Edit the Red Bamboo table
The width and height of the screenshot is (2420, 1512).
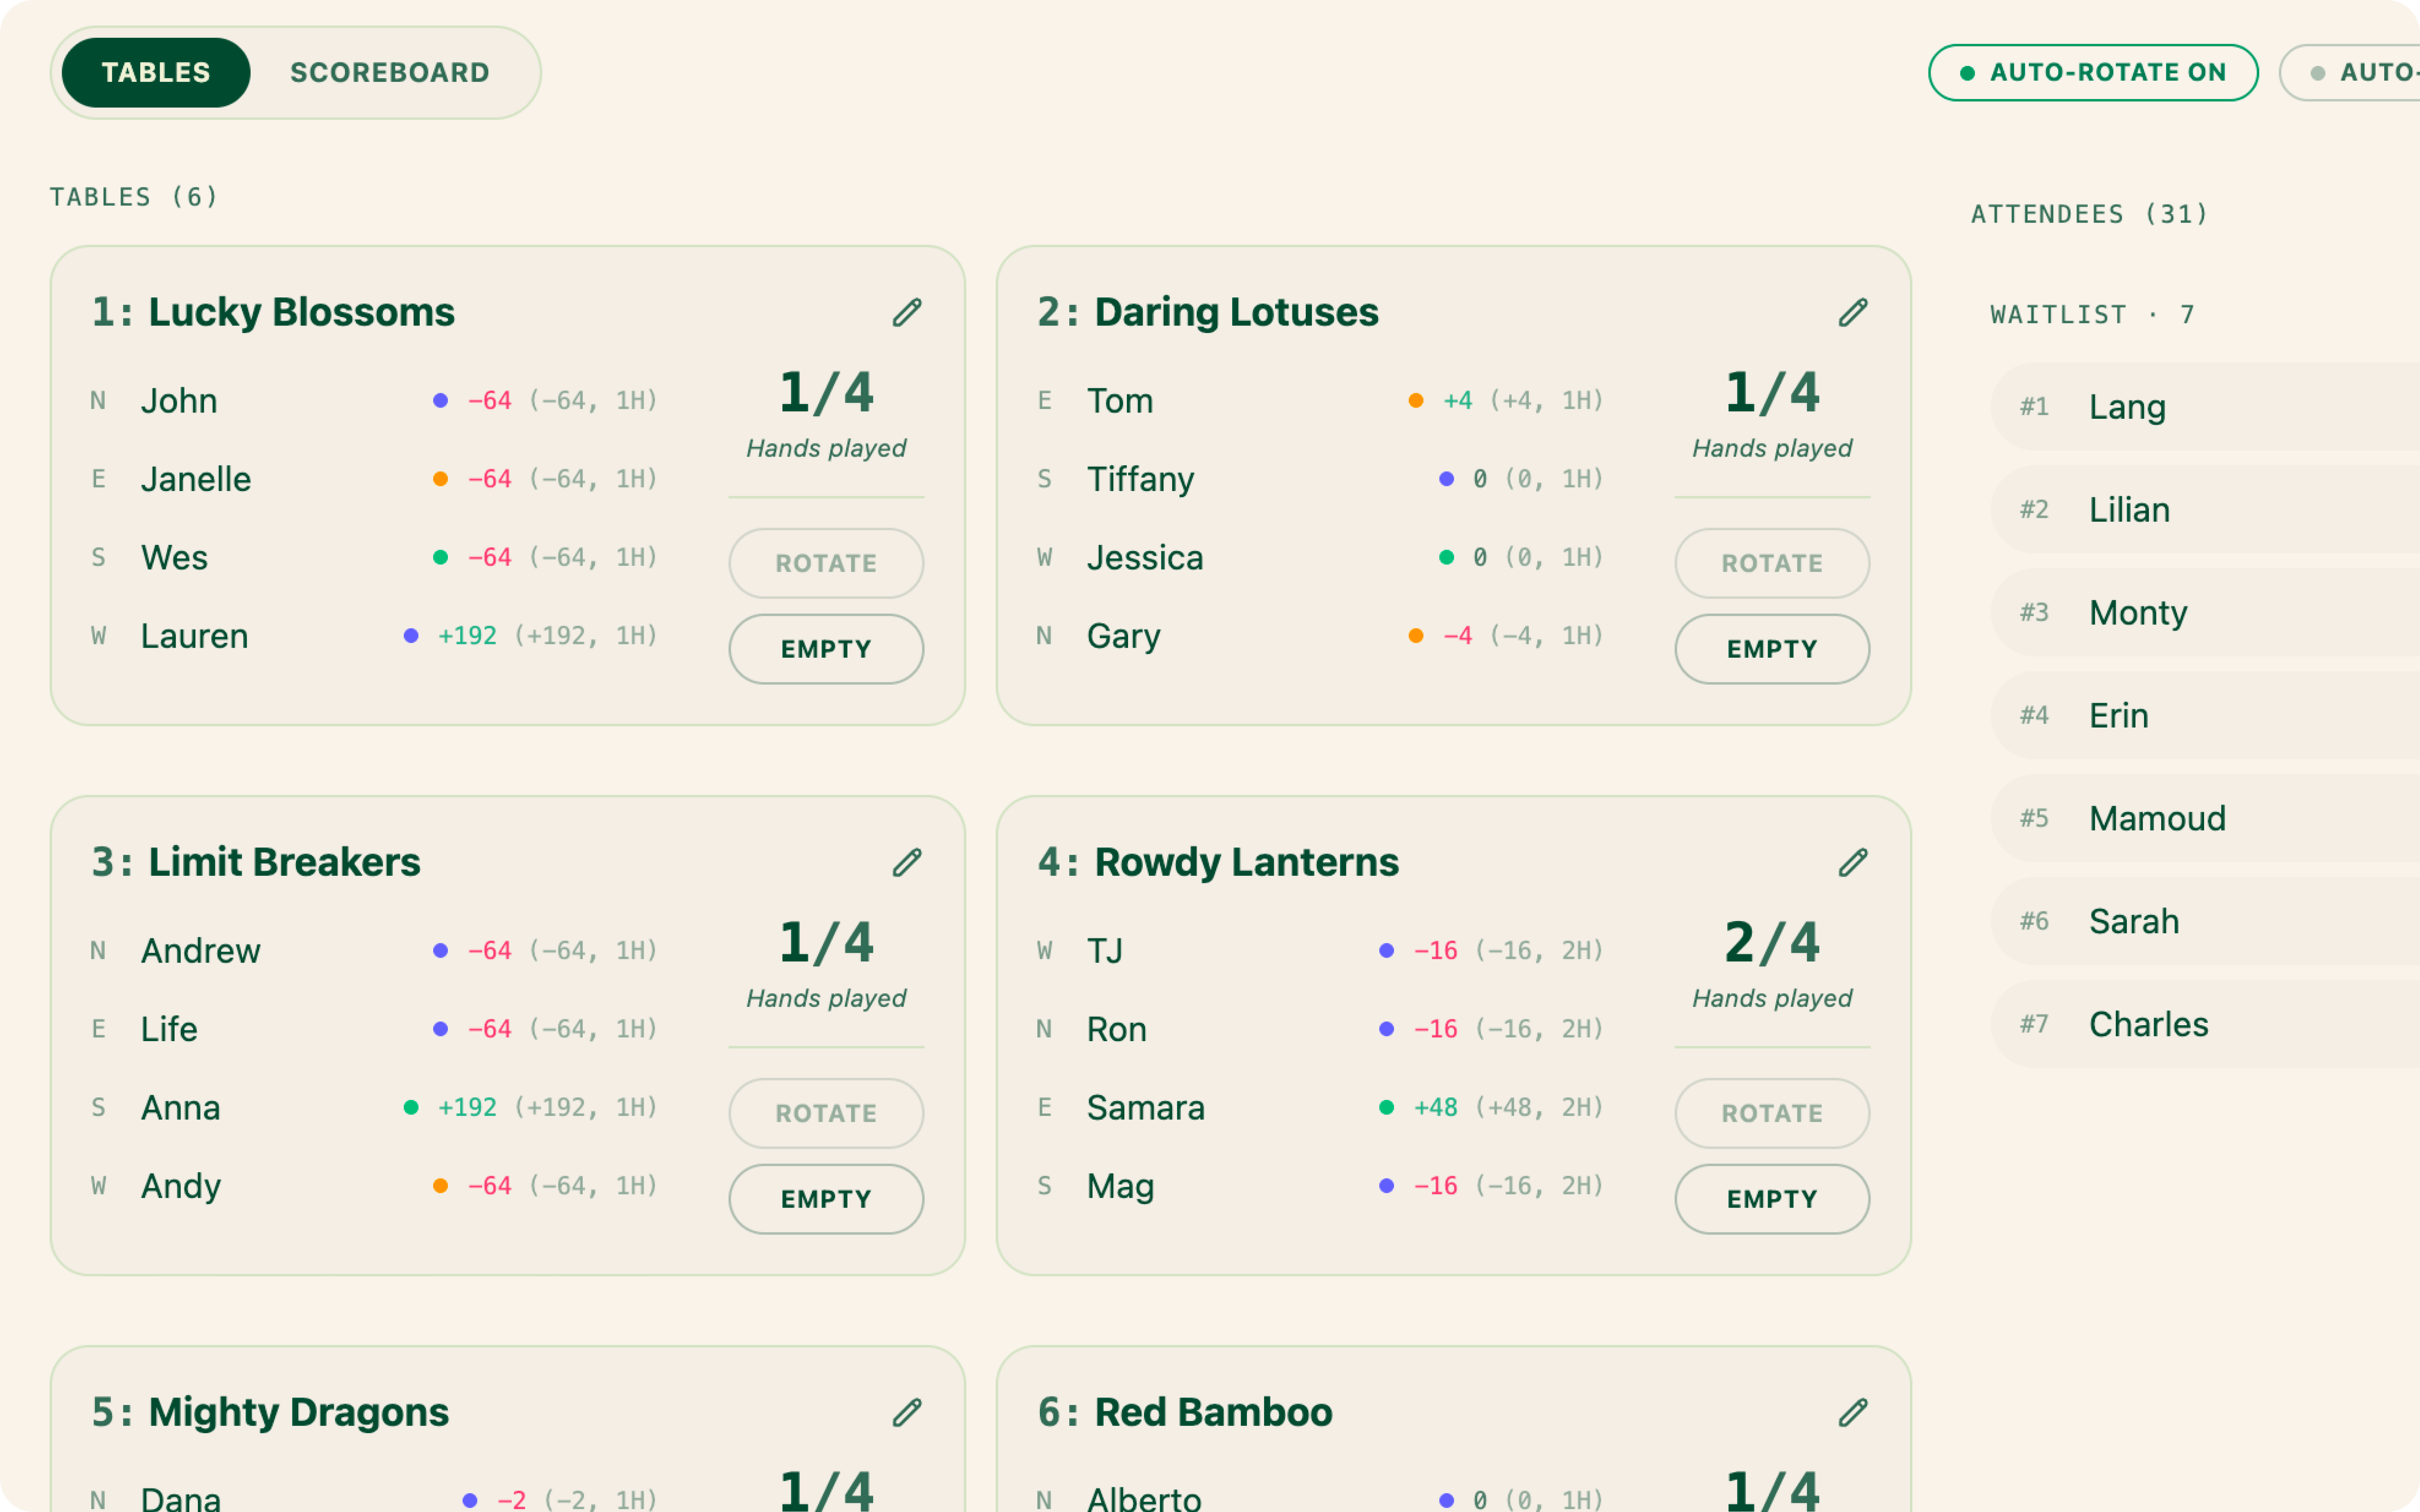[1853, 1413]
